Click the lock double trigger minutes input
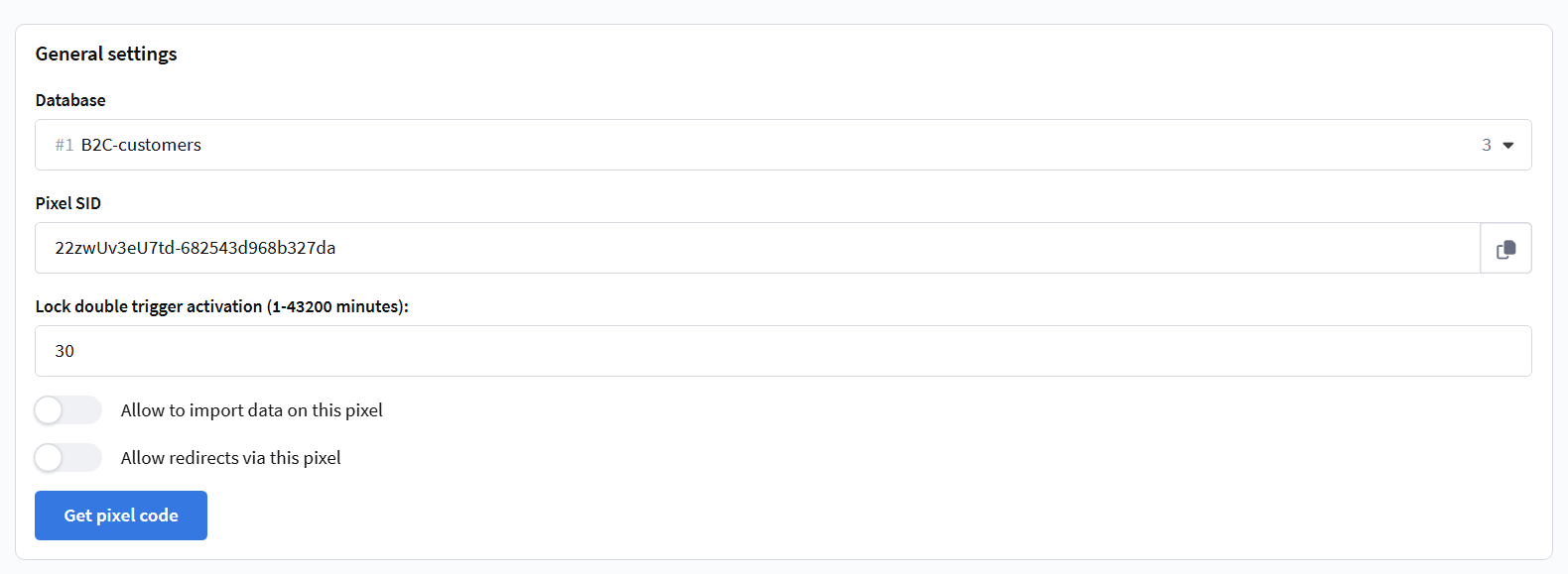1568x574 pixels. pos(782,351)
